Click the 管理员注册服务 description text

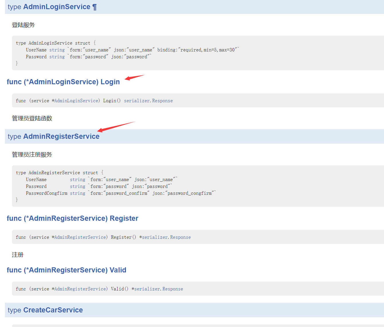(32, 155)
